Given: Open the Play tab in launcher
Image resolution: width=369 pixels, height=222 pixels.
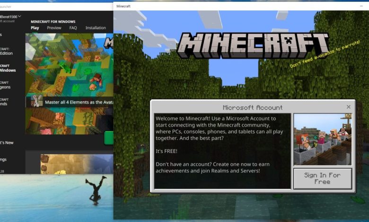Looking at the screenshot, I should coord(35,28).
